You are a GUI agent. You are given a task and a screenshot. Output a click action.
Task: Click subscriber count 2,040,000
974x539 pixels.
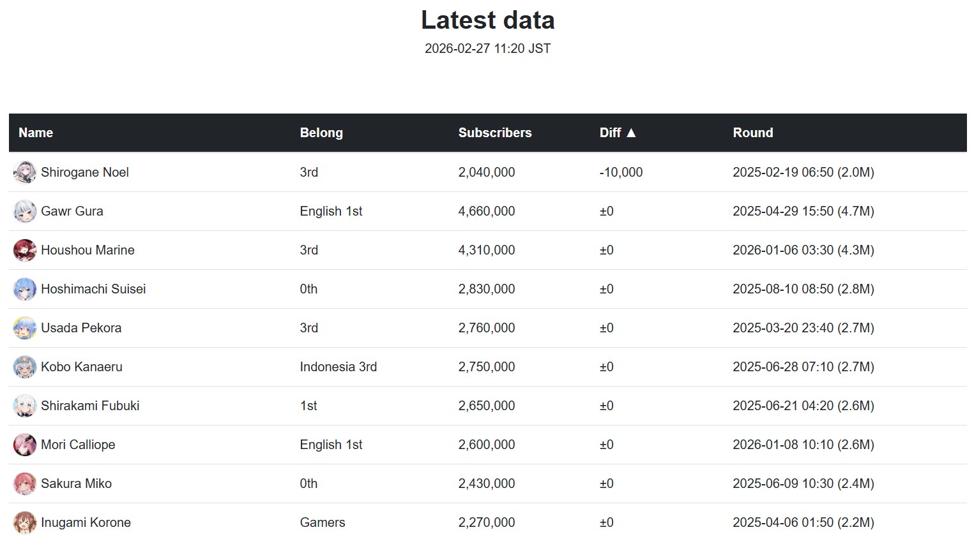coord(487,172)
